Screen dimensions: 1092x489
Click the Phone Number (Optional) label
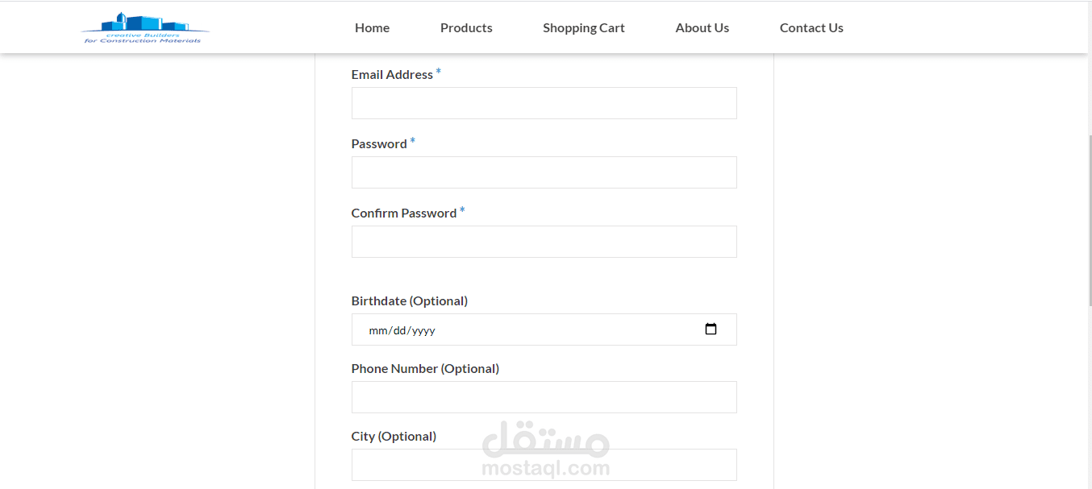[425, 368]
